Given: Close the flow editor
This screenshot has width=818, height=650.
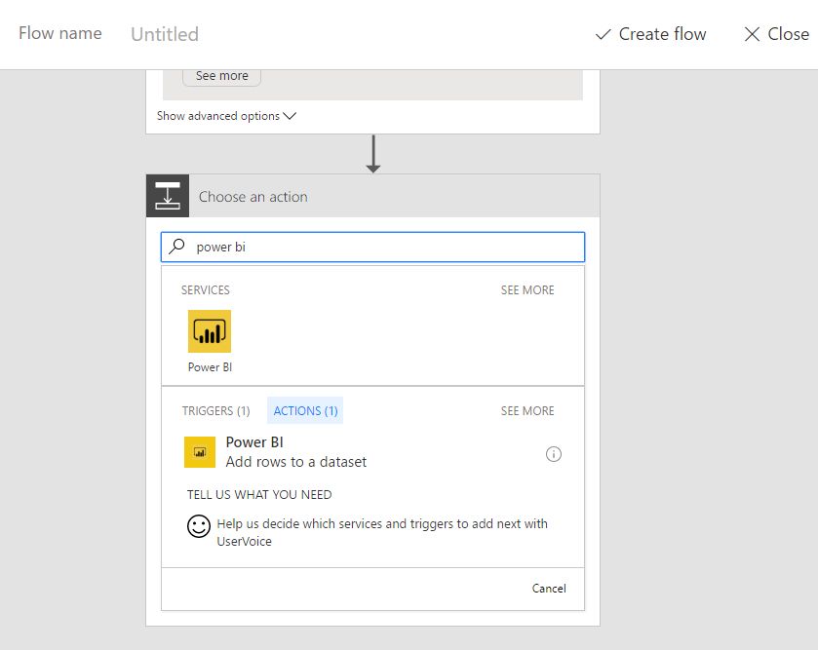Looking at the screenshot, I should (776, 34).
